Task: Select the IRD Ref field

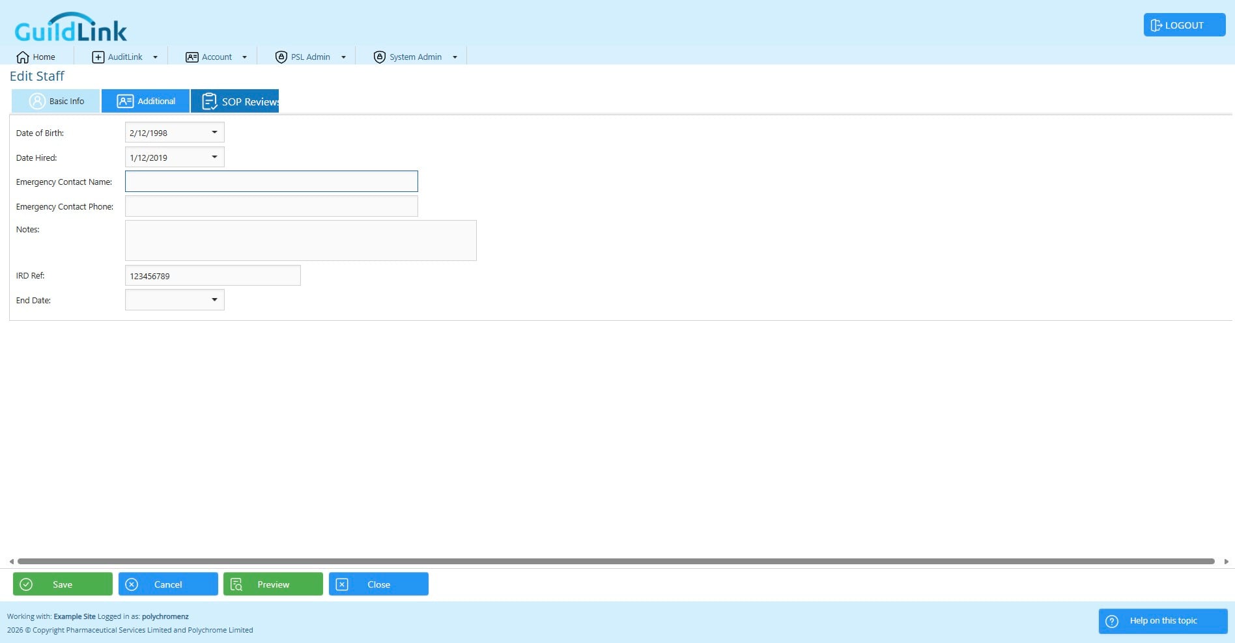Action: tap(212, 275)
